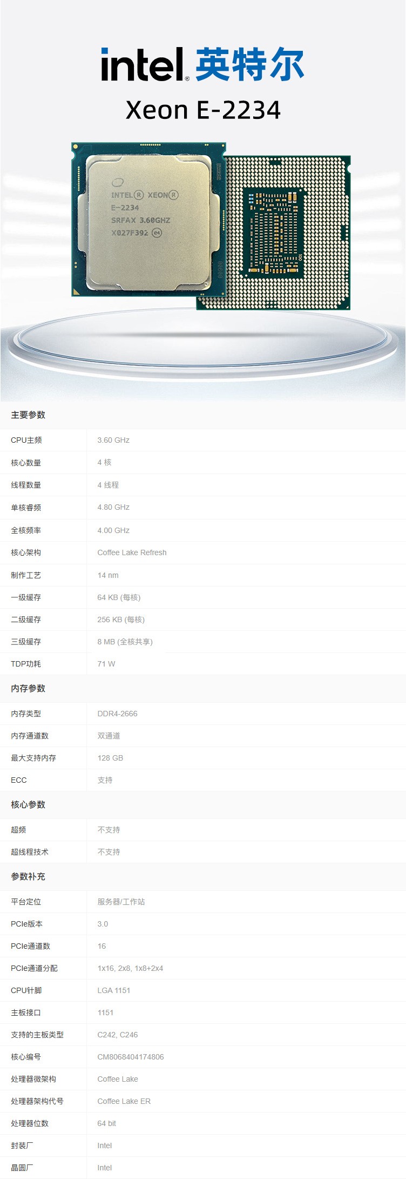Click the 英特尔 Chinese brand text
The image size is (406, 1179).
coord(250,64)
